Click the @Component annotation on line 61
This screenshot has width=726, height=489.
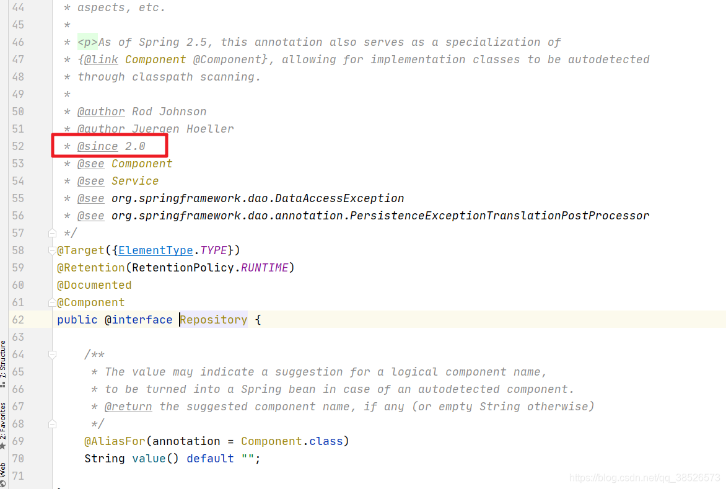pos(90,302)
